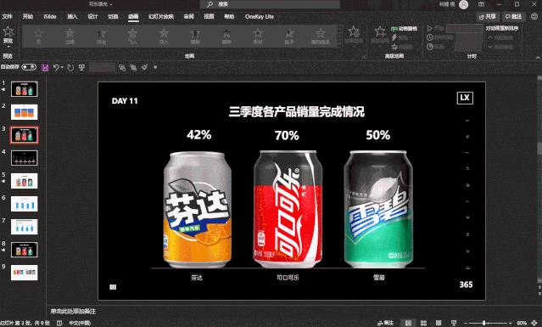Open the 幻灯片放映 (Slide Show) ribbon tab

pos(161,17)
